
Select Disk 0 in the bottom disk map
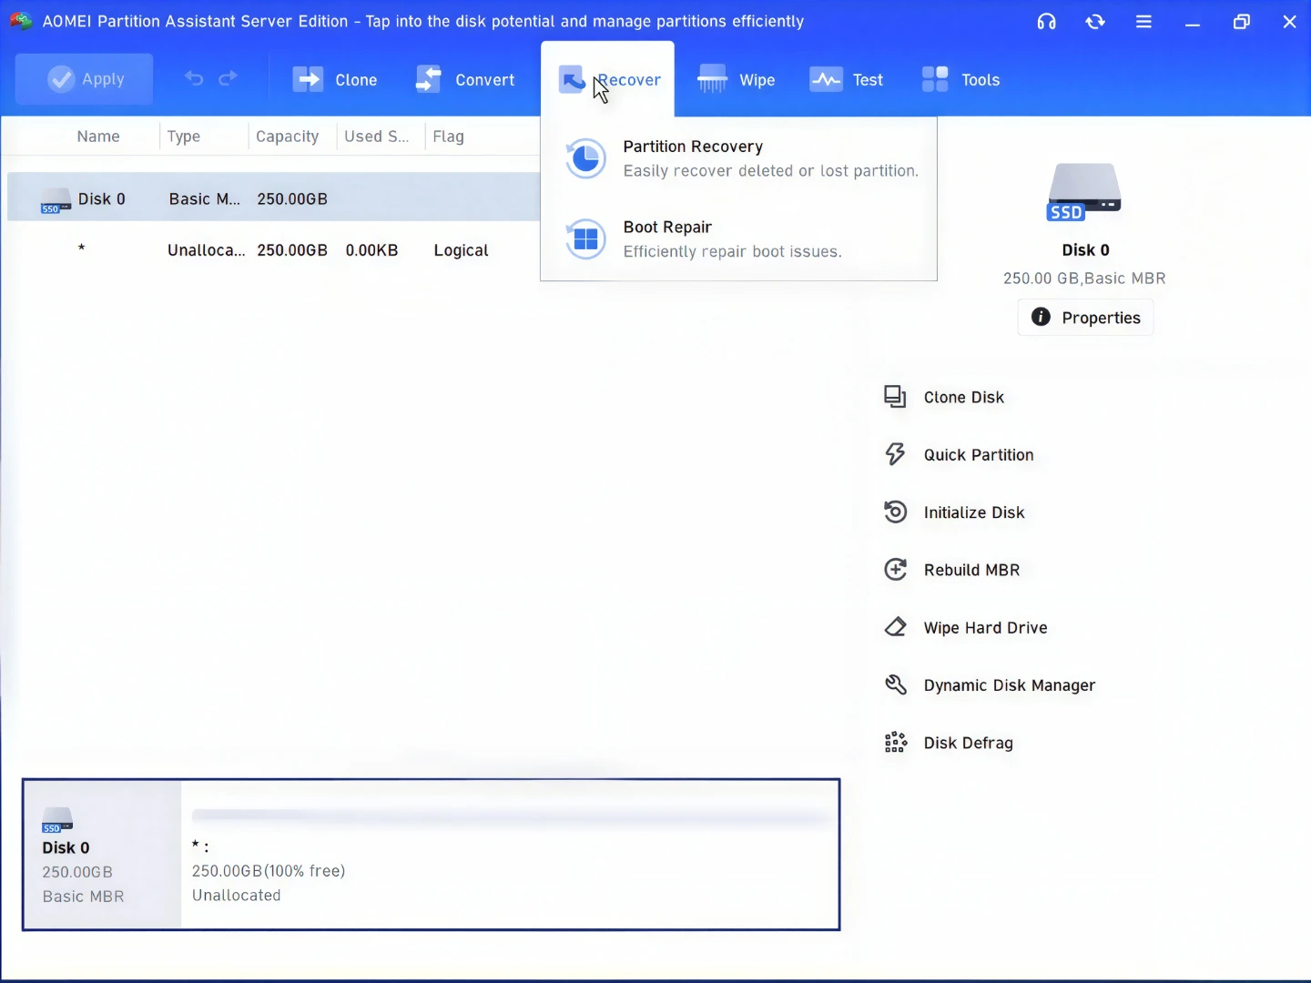pyautogui.click(x=102, y=855)
